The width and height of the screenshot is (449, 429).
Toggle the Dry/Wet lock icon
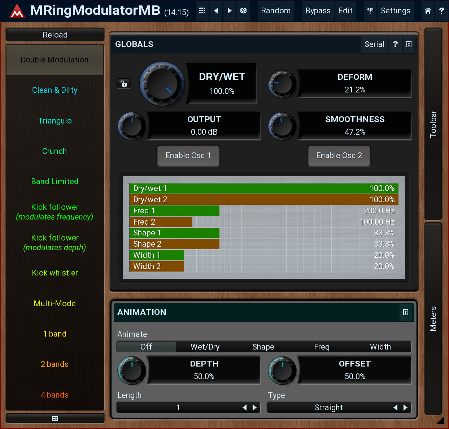(124, 84)
